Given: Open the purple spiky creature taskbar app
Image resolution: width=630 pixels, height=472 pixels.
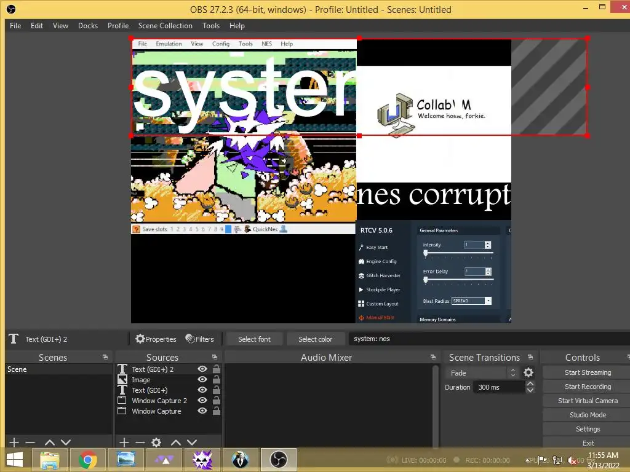Looking at the screenshot, I should [202, 460].
